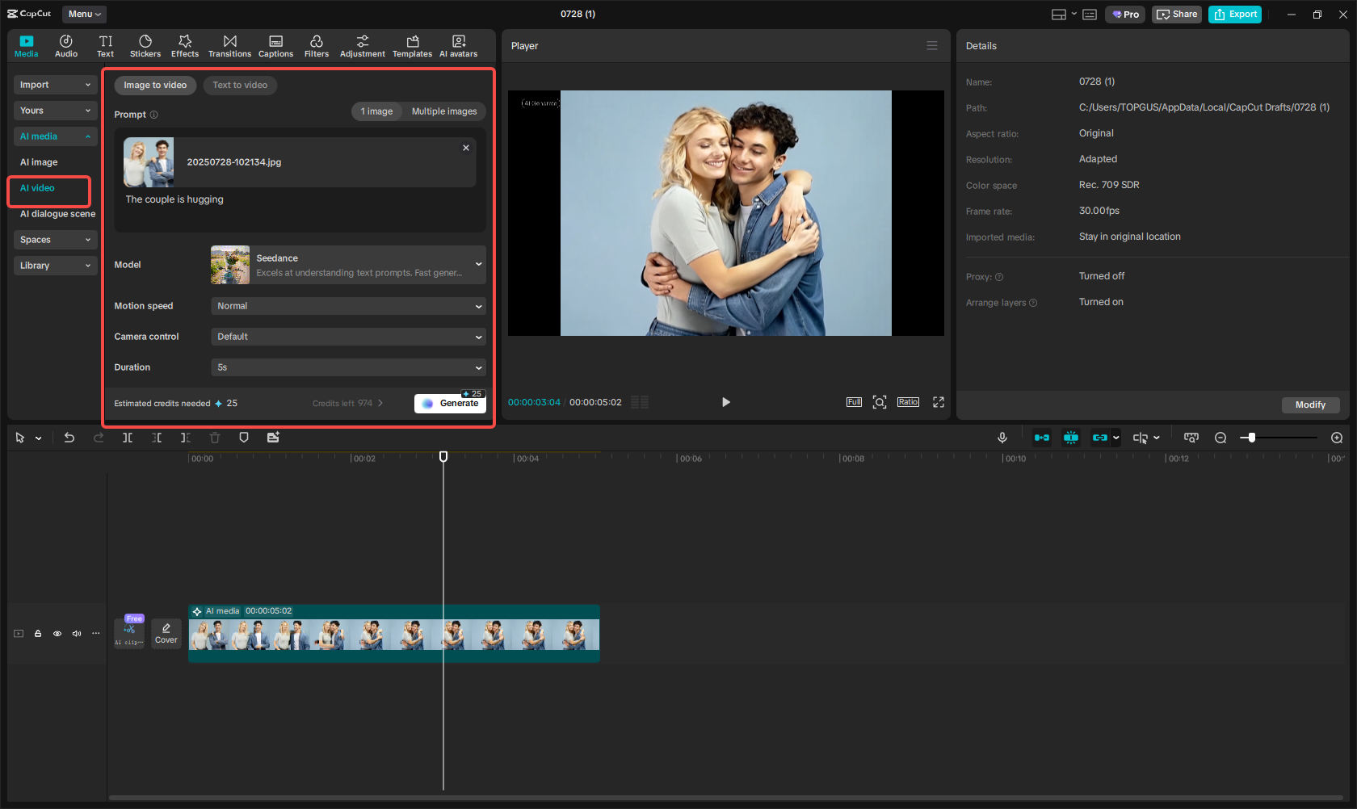
Task: Click the Preview quality icon near the zoom slider
Action: [x=1191, y=437]
